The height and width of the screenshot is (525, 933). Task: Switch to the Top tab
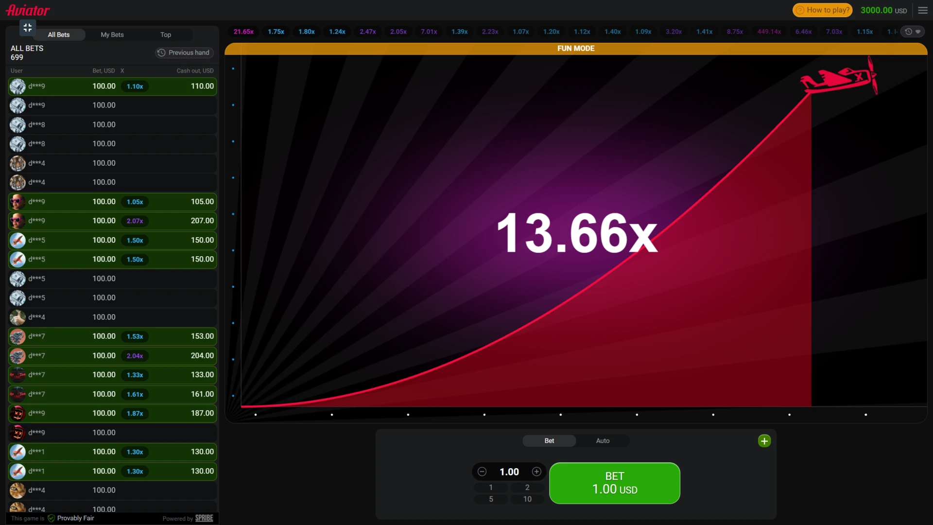pyautogui.click(x=166, y=35)
